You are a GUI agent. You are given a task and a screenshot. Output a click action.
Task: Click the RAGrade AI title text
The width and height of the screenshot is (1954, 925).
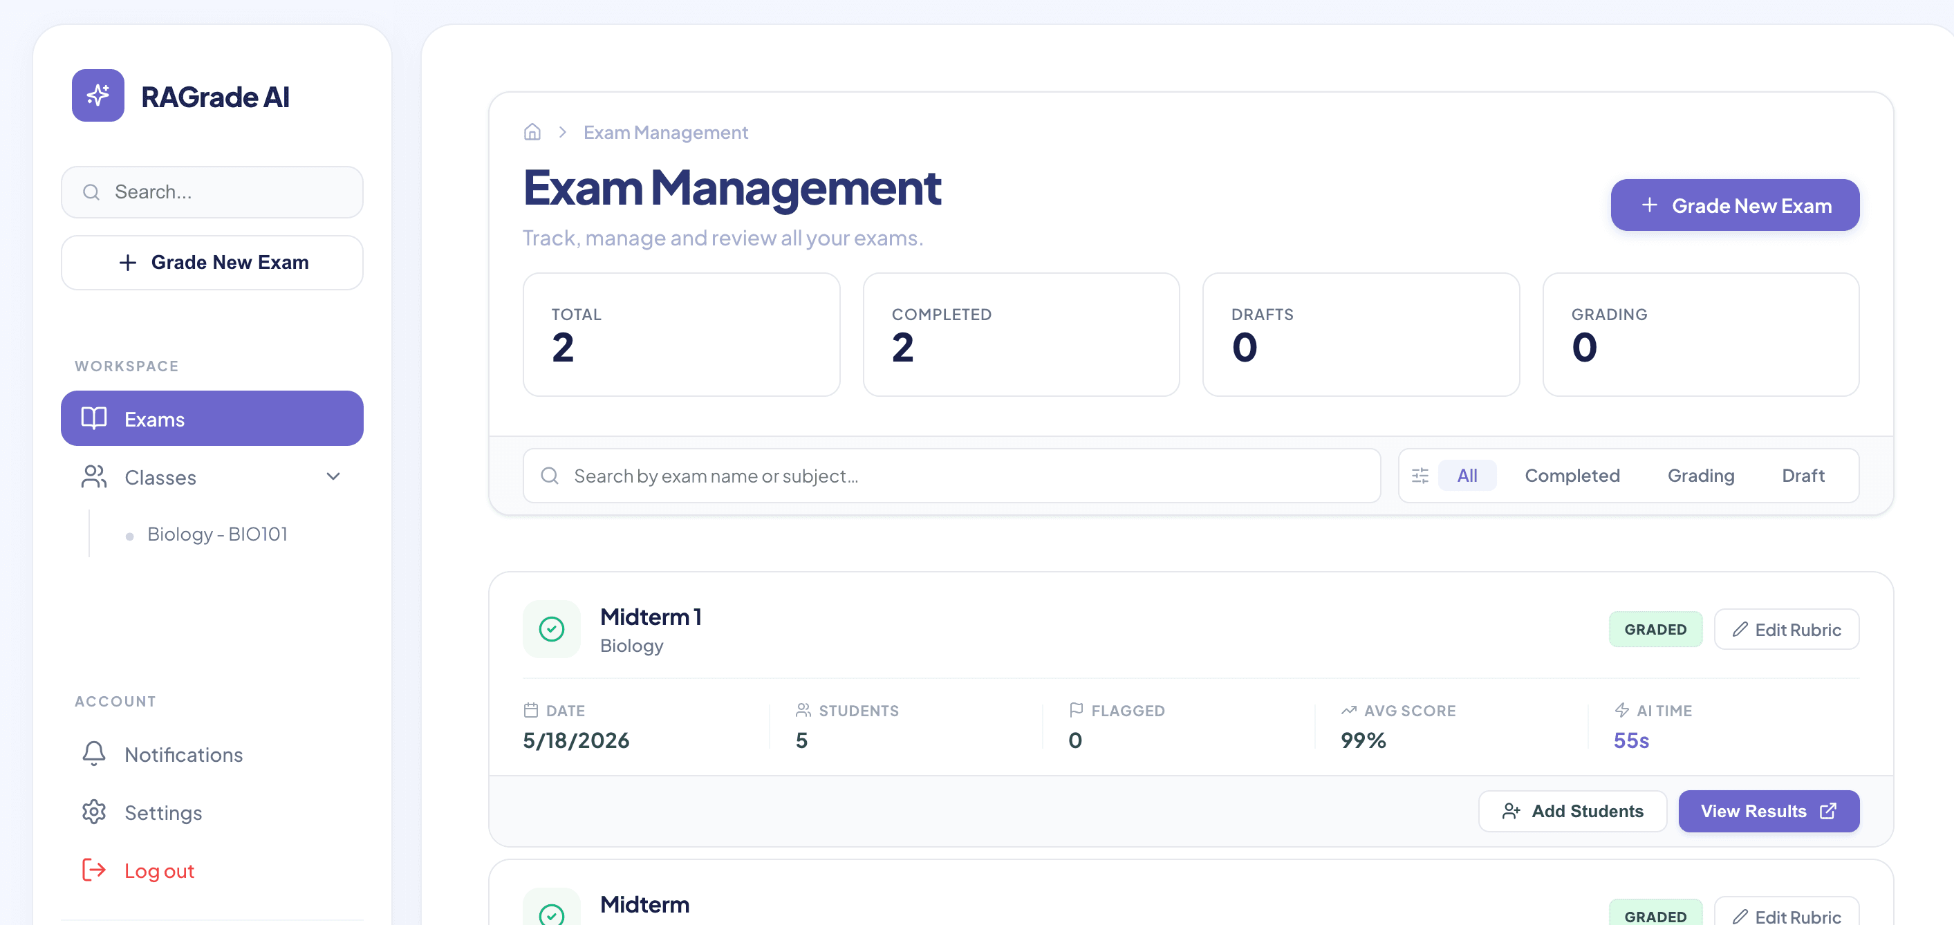pos(214,97)
